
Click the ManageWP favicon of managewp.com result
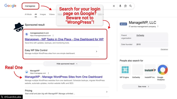click(x=27, y=72)
